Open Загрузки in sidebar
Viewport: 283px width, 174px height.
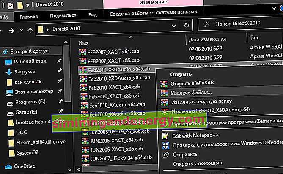(x=25, y=72)
